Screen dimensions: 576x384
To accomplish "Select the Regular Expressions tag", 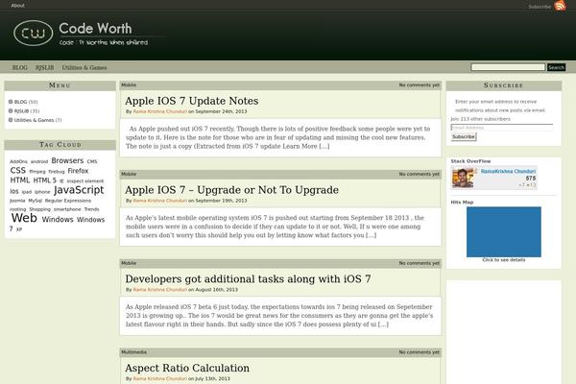I will [x=68, y=201].
